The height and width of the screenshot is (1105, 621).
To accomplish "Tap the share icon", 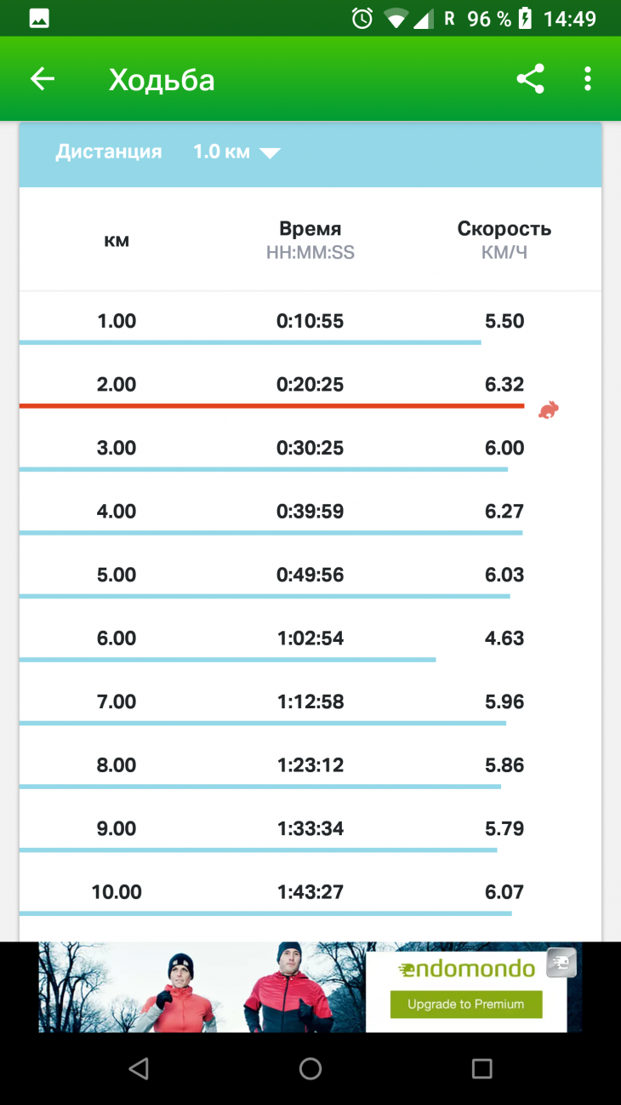I will (530, 79).
